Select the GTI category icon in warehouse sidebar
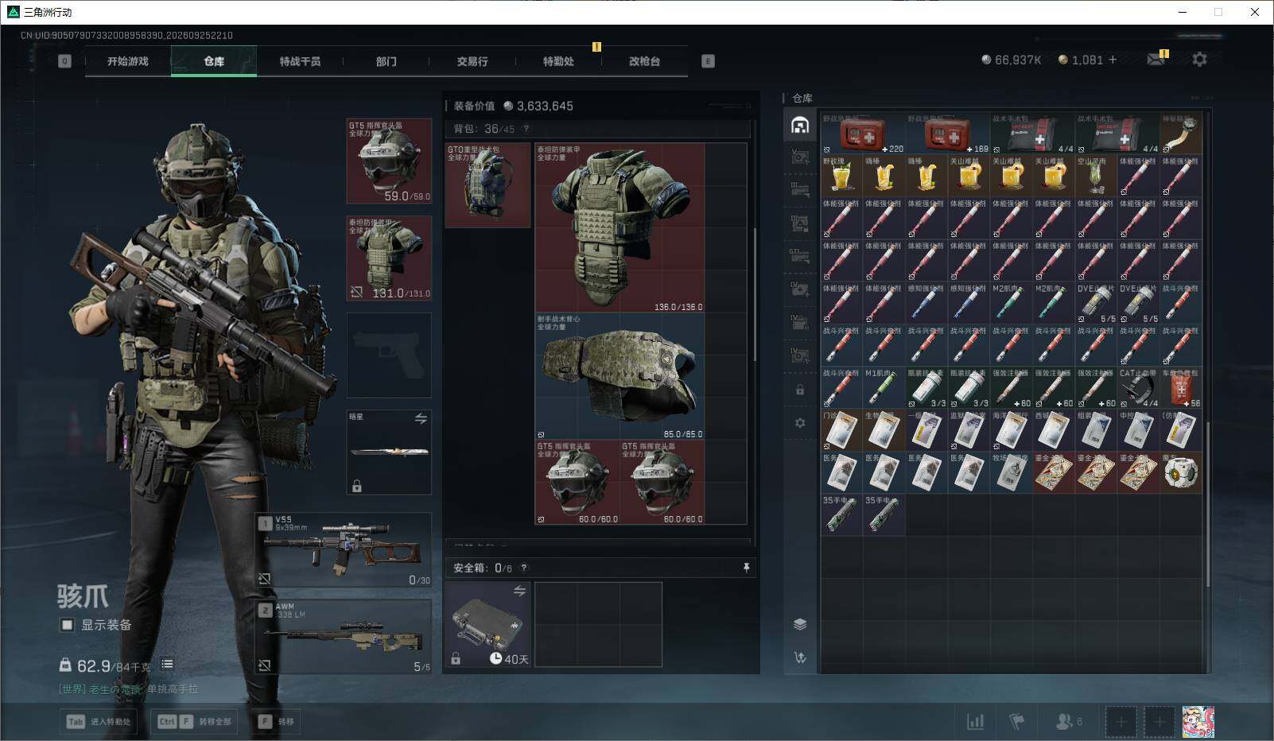 800,256
